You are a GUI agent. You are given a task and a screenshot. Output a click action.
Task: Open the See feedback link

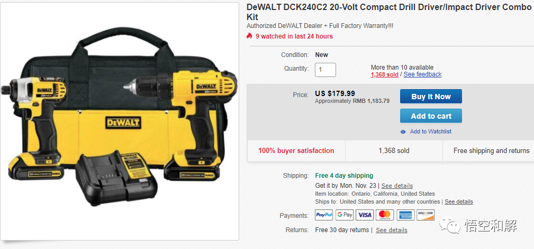(x=422, y=74)
